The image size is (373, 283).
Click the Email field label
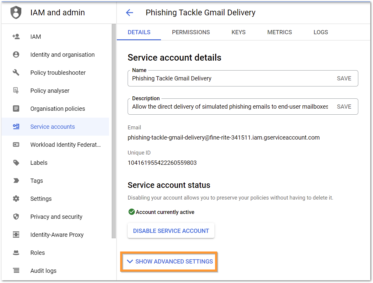point(134,128)
